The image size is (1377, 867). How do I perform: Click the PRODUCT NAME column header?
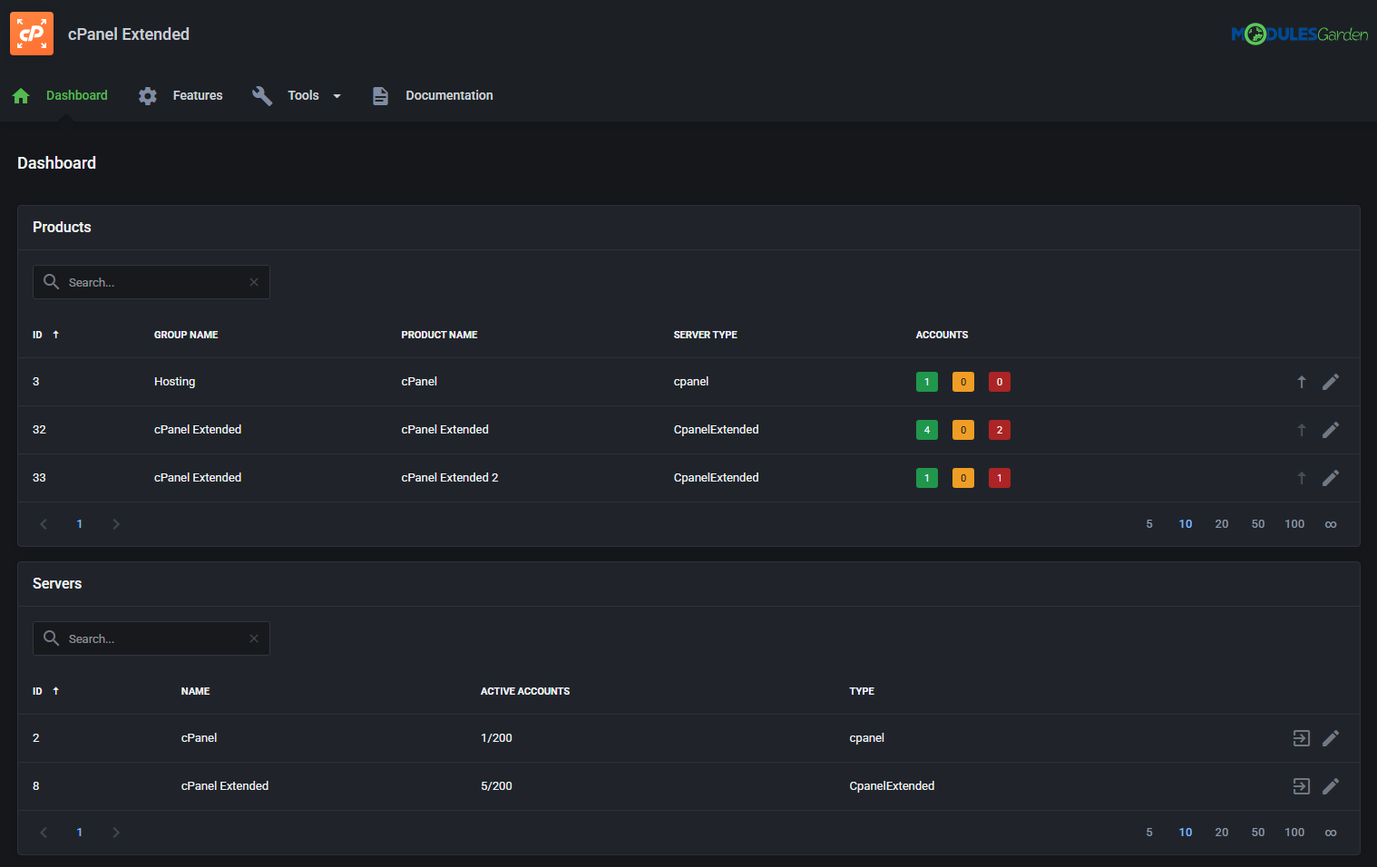439,335
